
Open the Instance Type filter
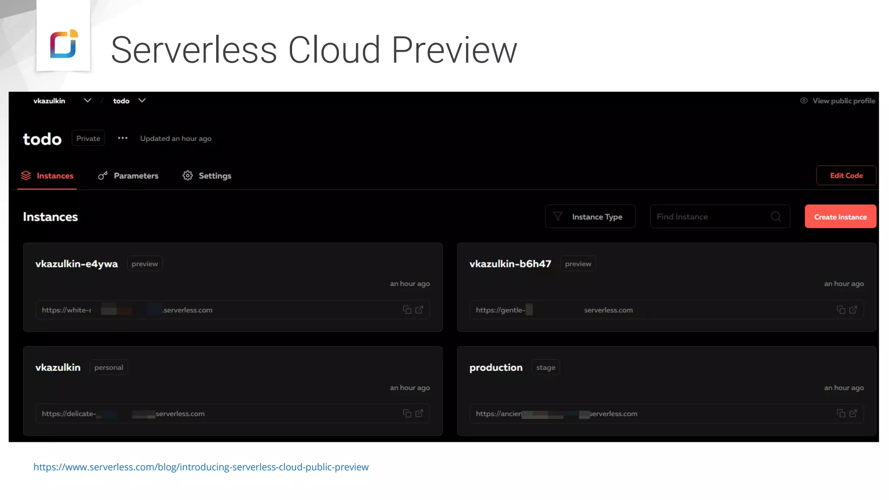click(590, 217)
